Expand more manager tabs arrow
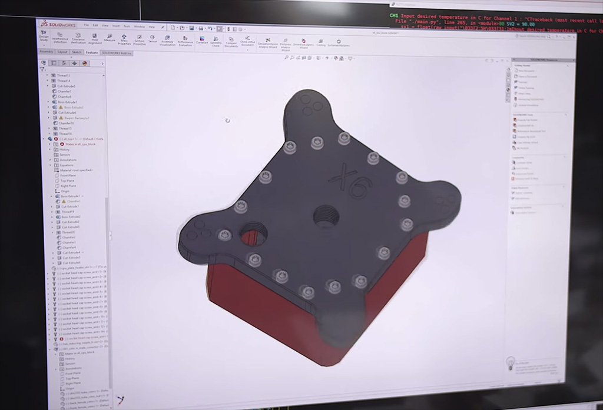 coord(102,64)
